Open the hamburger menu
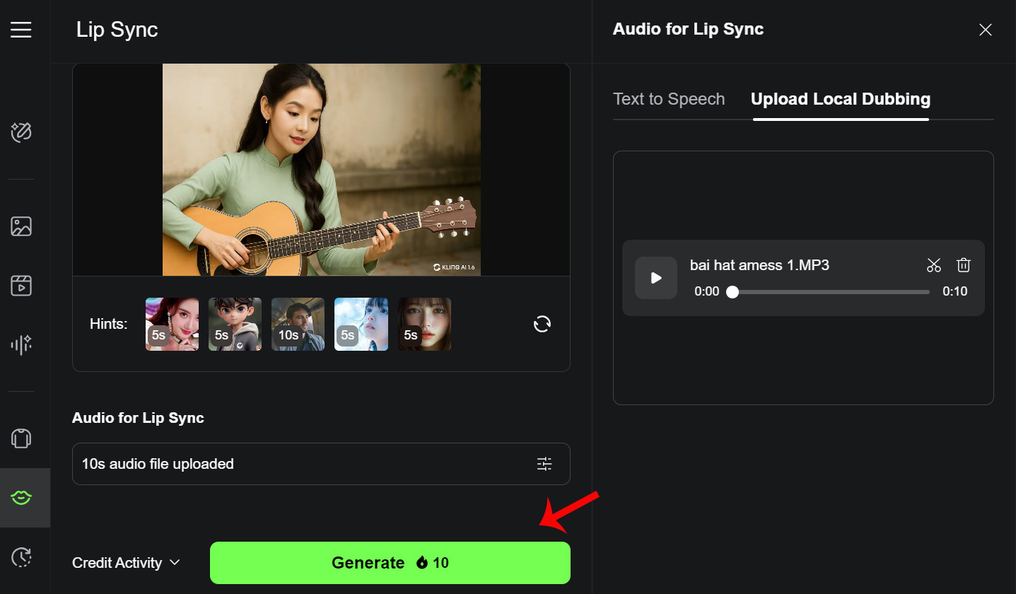 [x=21, y=30]
